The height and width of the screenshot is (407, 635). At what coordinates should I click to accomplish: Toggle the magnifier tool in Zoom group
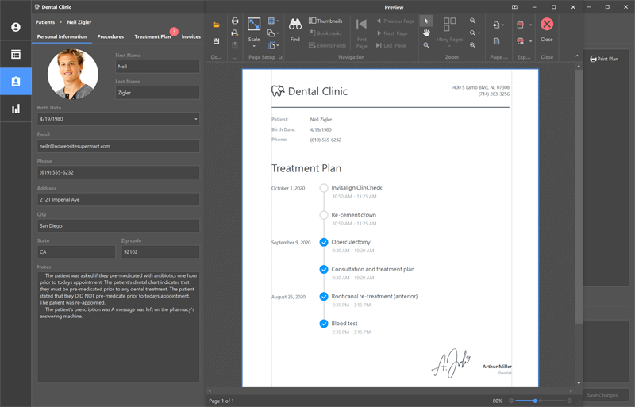click(x=426, y=45)
